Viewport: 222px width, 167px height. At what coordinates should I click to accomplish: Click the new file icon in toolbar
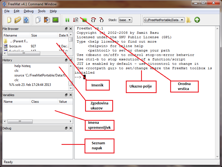click(9, 20)
